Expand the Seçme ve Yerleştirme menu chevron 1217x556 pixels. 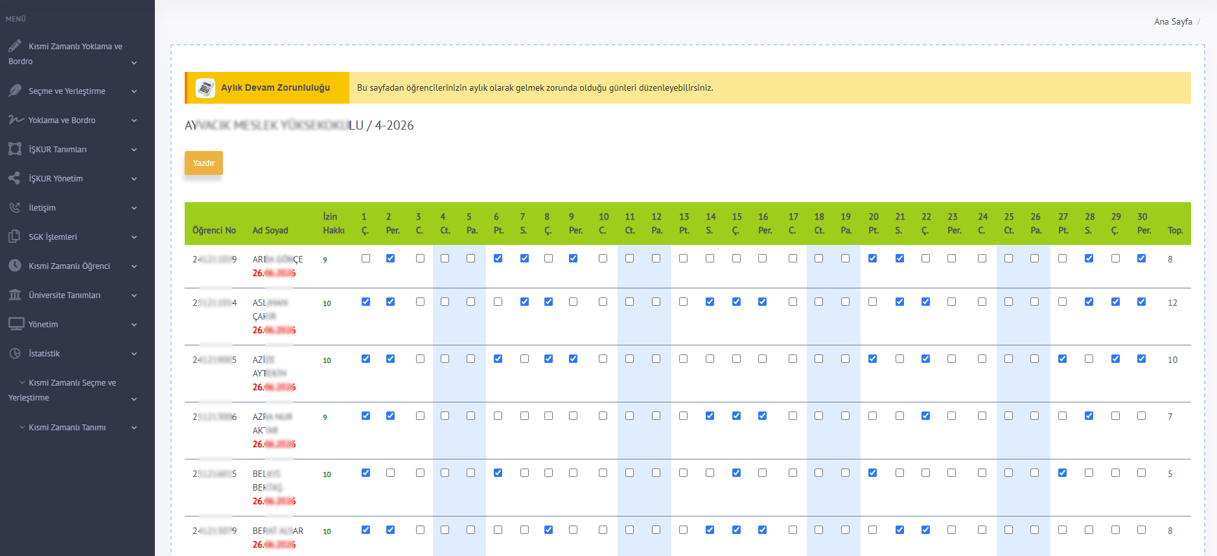[134, 91]
